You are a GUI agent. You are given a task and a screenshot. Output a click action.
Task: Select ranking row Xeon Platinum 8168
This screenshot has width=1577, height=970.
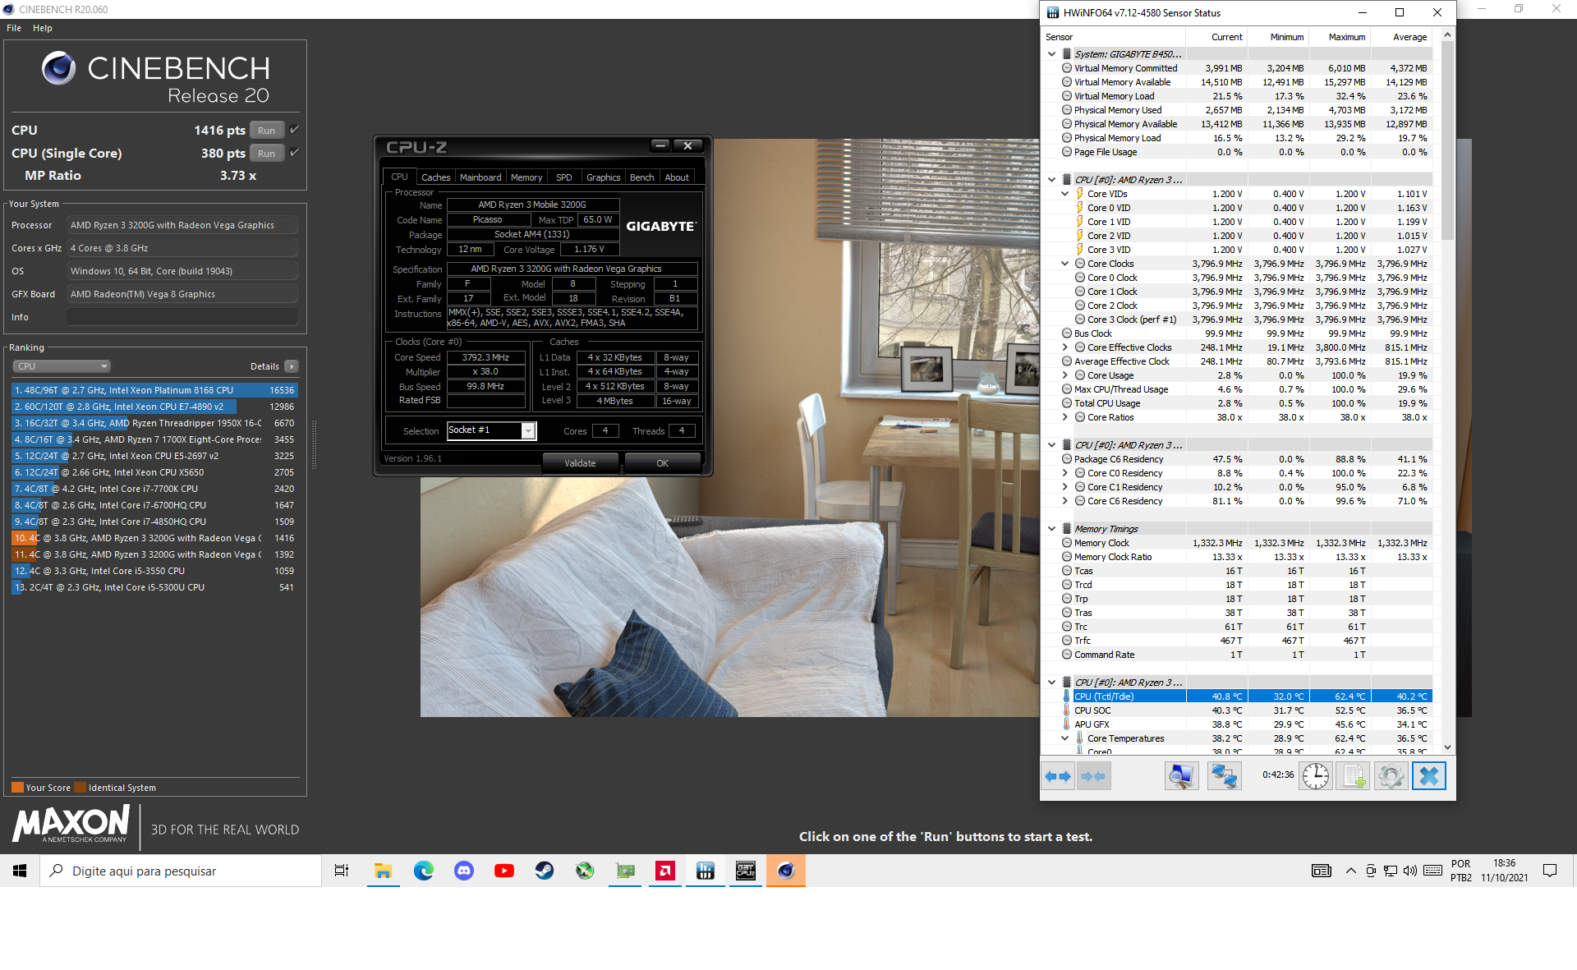[154, 390]
